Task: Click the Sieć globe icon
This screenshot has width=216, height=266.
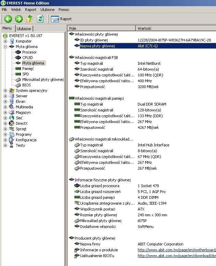Action: point(12,118)
